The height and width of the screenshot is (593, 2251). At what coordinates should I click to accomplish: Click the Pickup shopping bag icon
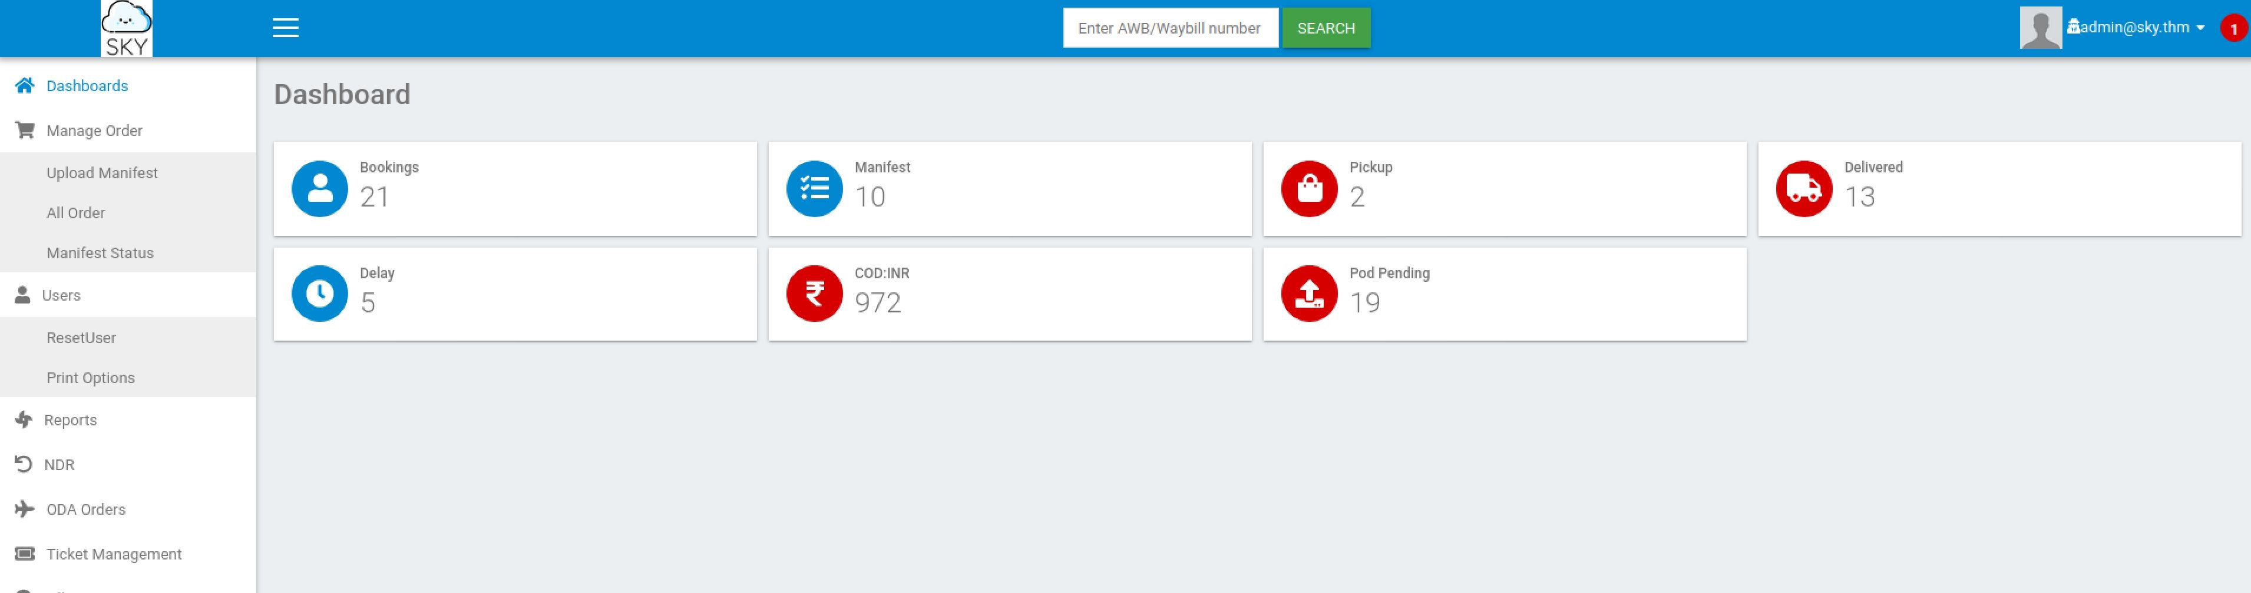coord(1308,188)
